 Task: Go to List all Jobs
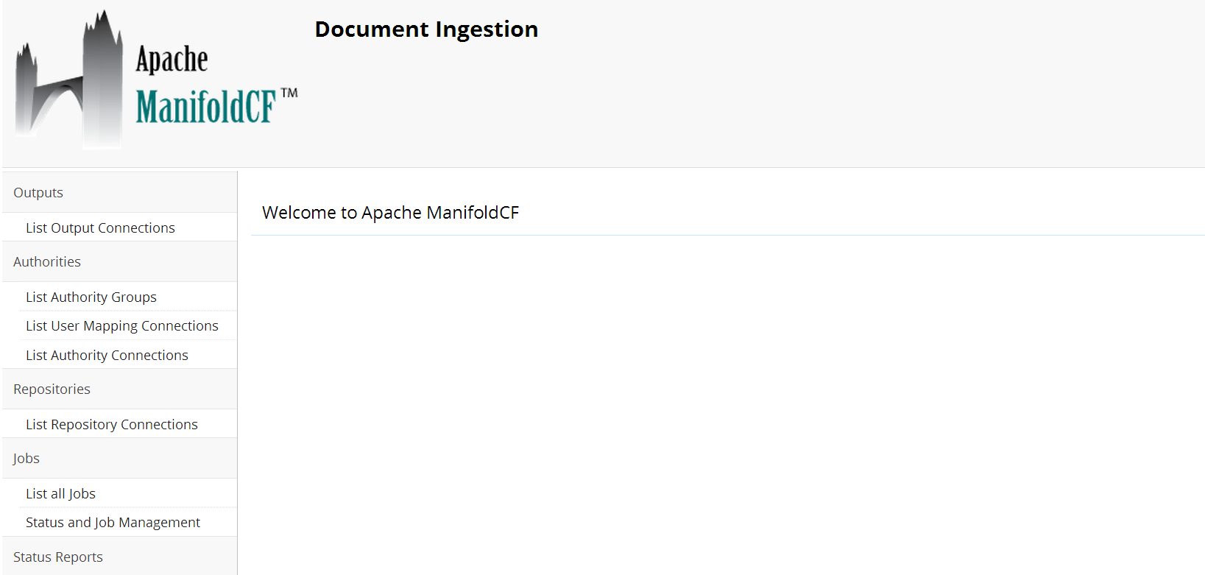point(60,494)
